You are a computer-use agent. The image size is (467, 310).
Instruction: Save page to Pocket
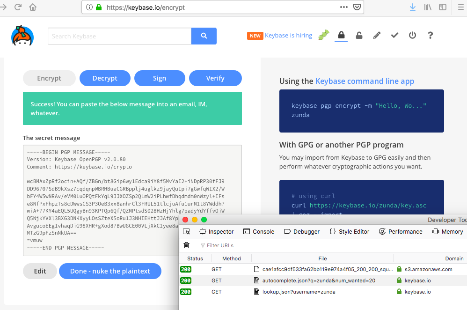point(357,7)
